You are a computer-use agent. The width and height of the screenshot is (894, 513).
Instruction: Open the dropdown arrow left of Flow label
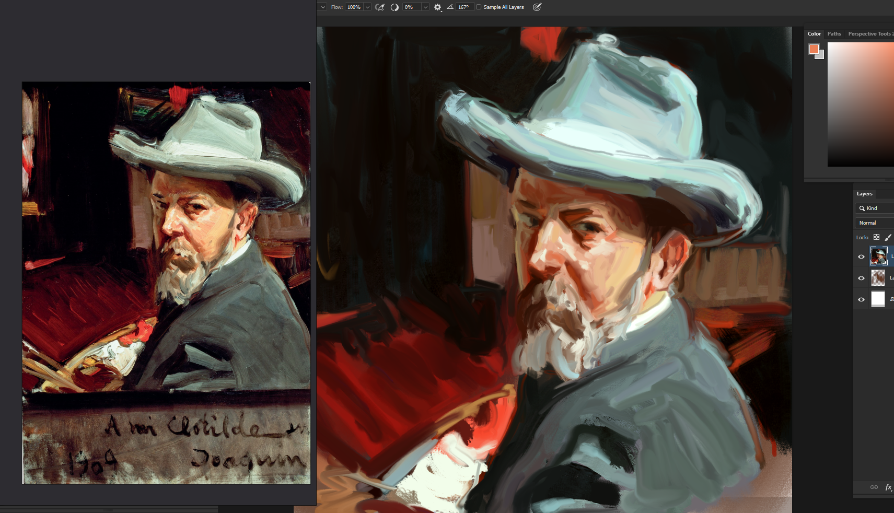[x=323, y=7]
